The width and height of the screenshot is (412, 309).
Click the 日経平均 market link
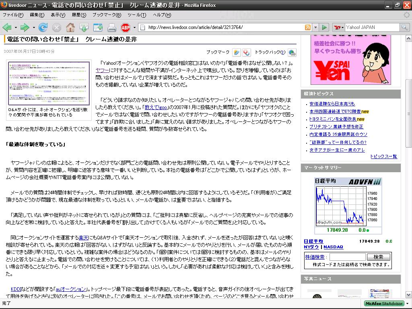pos(313,241)
